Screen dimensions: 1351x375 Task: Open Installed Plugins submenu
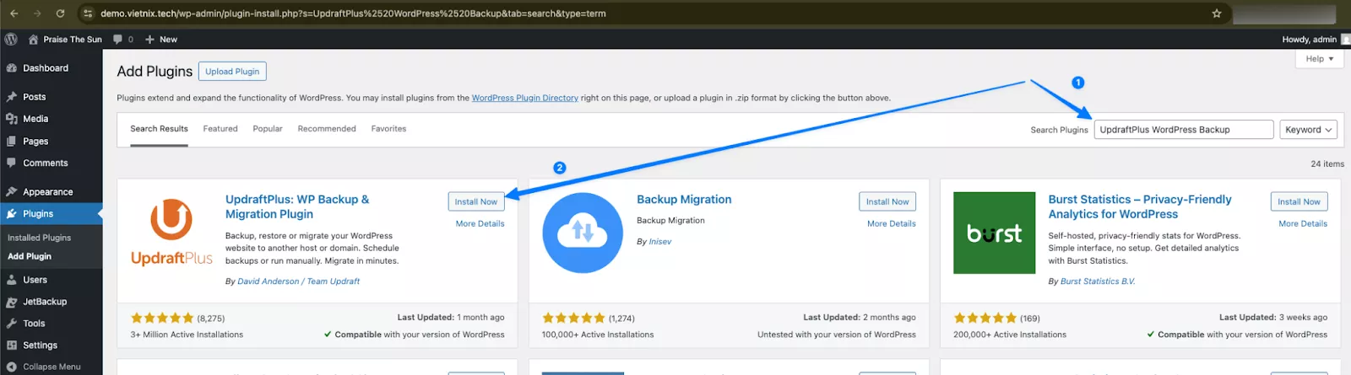pyautogui.click(x=40, y=238)
